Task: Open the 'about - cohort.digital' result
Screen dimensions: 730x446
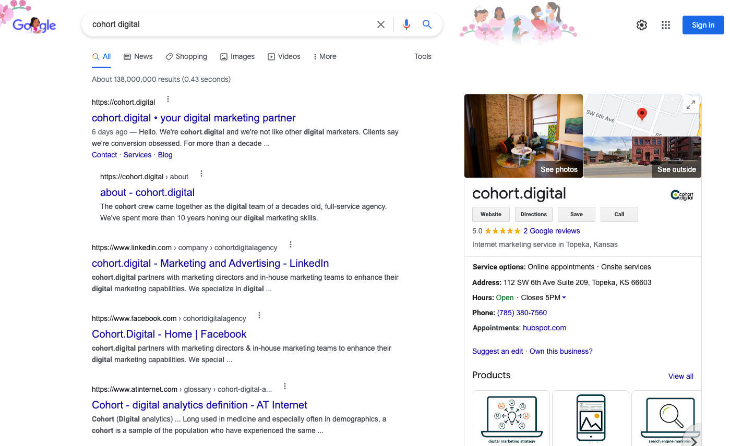Action: (147, 192)
